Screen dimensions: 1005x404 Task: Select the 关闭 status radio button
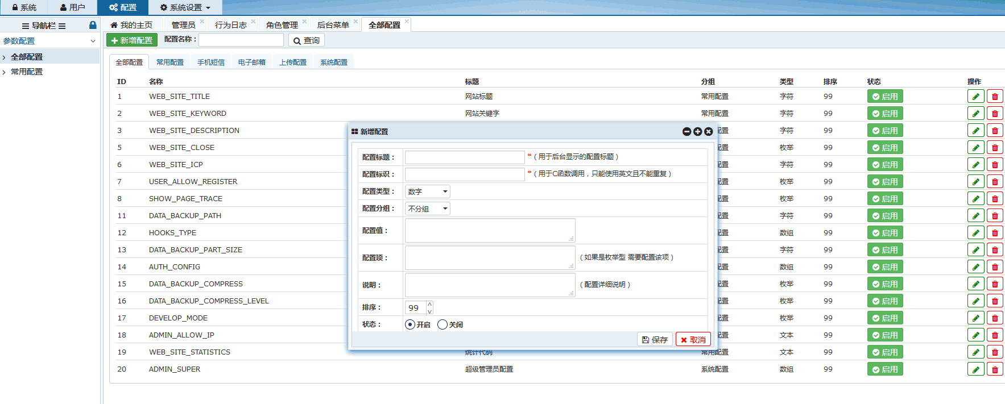click(442, 324)
